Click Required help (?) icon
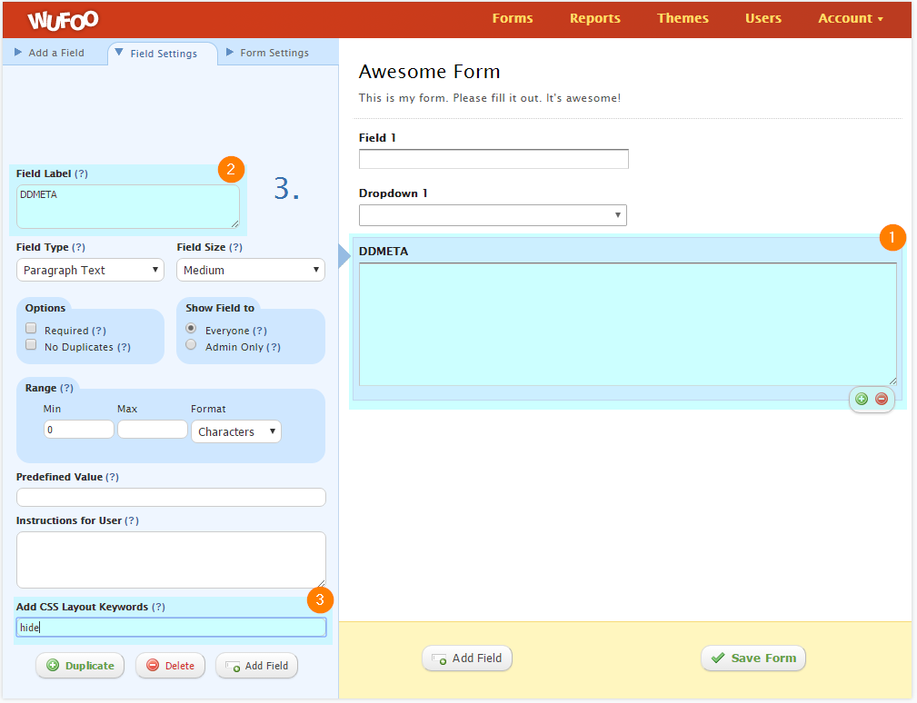Screen dimensions: 917x703 pos(99,331)
